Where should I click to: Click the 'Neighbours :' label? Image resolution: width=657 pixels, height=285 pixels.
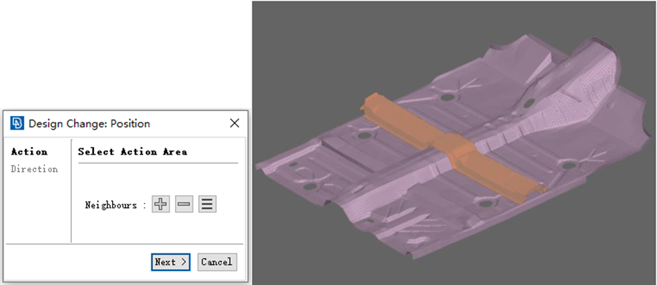(x=115, y=205)
